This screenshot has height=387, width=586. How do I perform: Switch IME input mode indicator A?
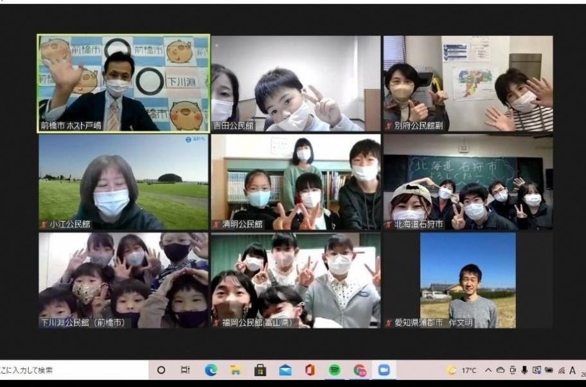[572, 370]
